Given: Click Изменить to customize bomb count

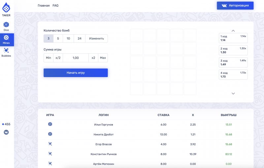Looking at the screenshot, I should tap(96, 39).
